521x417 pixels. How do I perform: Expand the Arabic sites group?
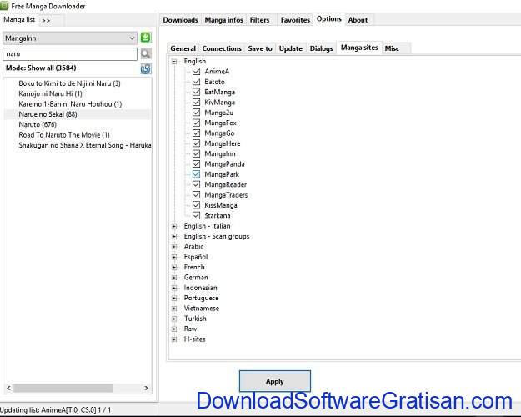tap(174, 247)
